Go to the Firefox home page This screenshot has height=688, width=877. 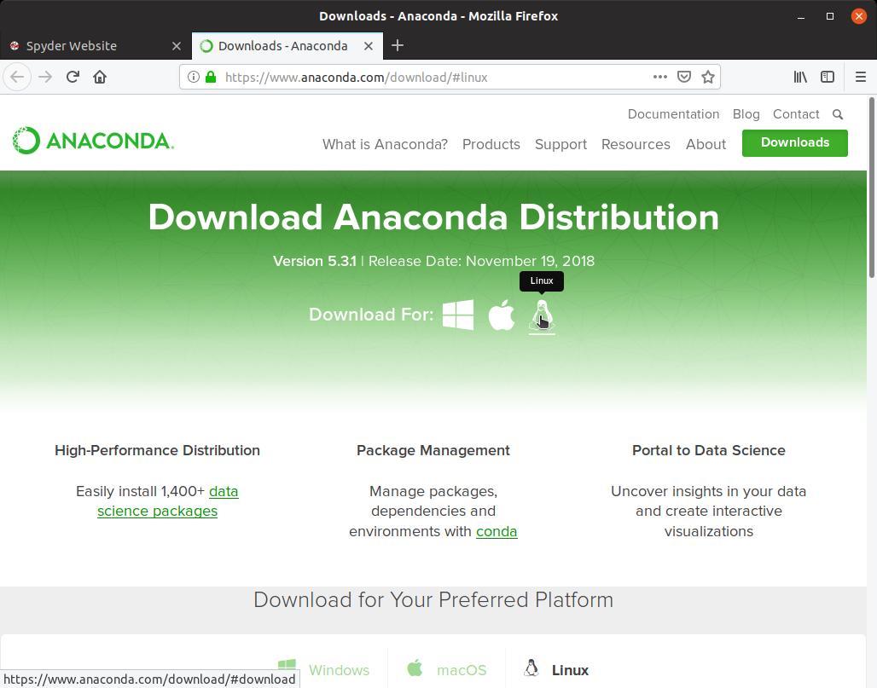[x=100, y=77]
